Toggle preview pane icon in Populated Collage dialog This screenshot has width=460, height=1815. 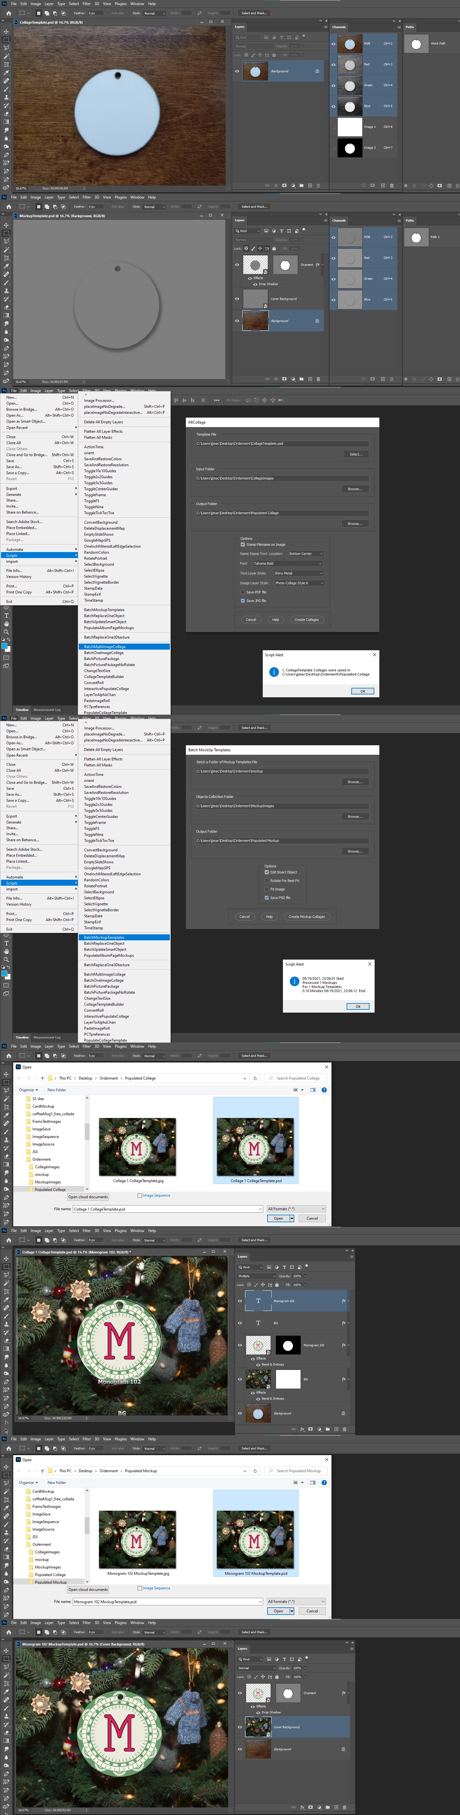tap(313, 1090)
